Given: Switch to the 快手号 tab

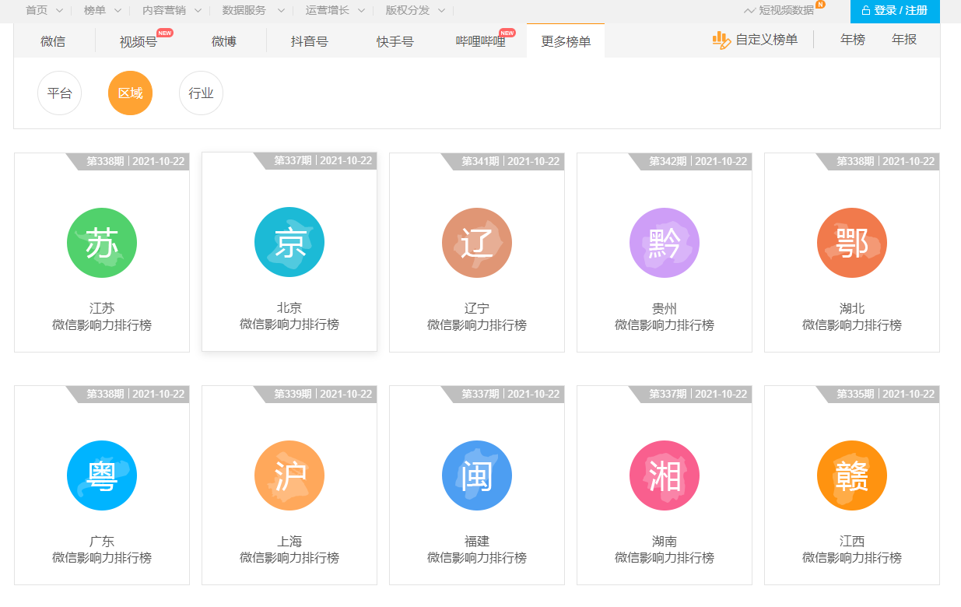Looking at the screenshot, I should pos(395,41).
